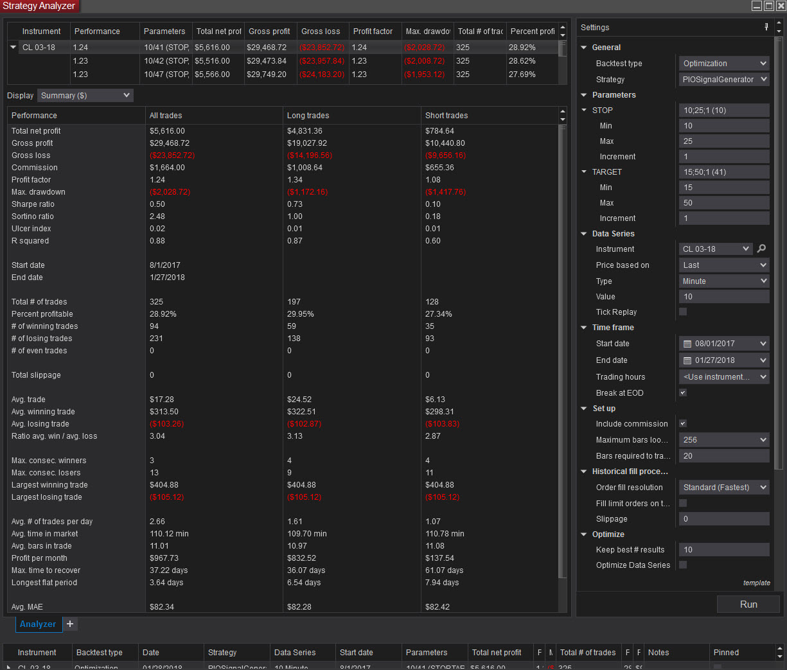Collapse the General section
Image resolution: width=787 pixels, height=670 pixels.
click(584, 48)
